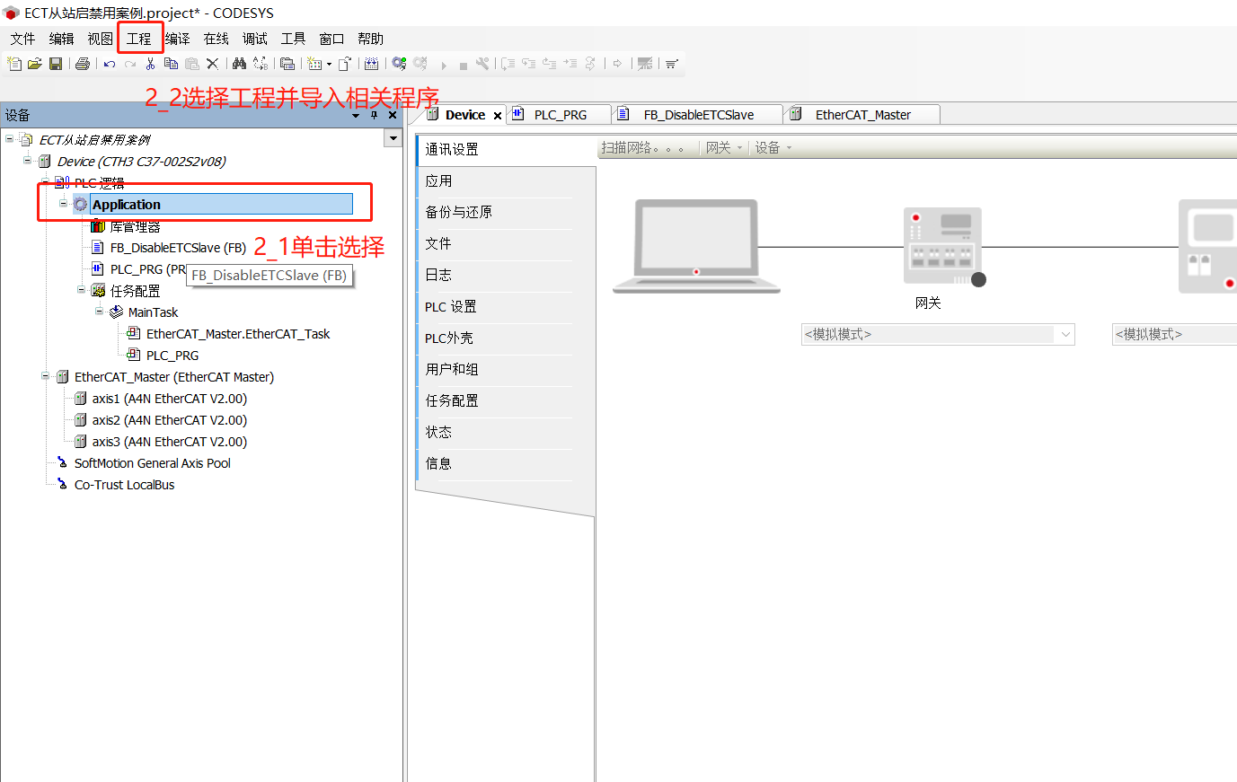The width and height of the screenshot is (1237, 782).
Task: Open the 工具 menu
Action: click(294, 39)
